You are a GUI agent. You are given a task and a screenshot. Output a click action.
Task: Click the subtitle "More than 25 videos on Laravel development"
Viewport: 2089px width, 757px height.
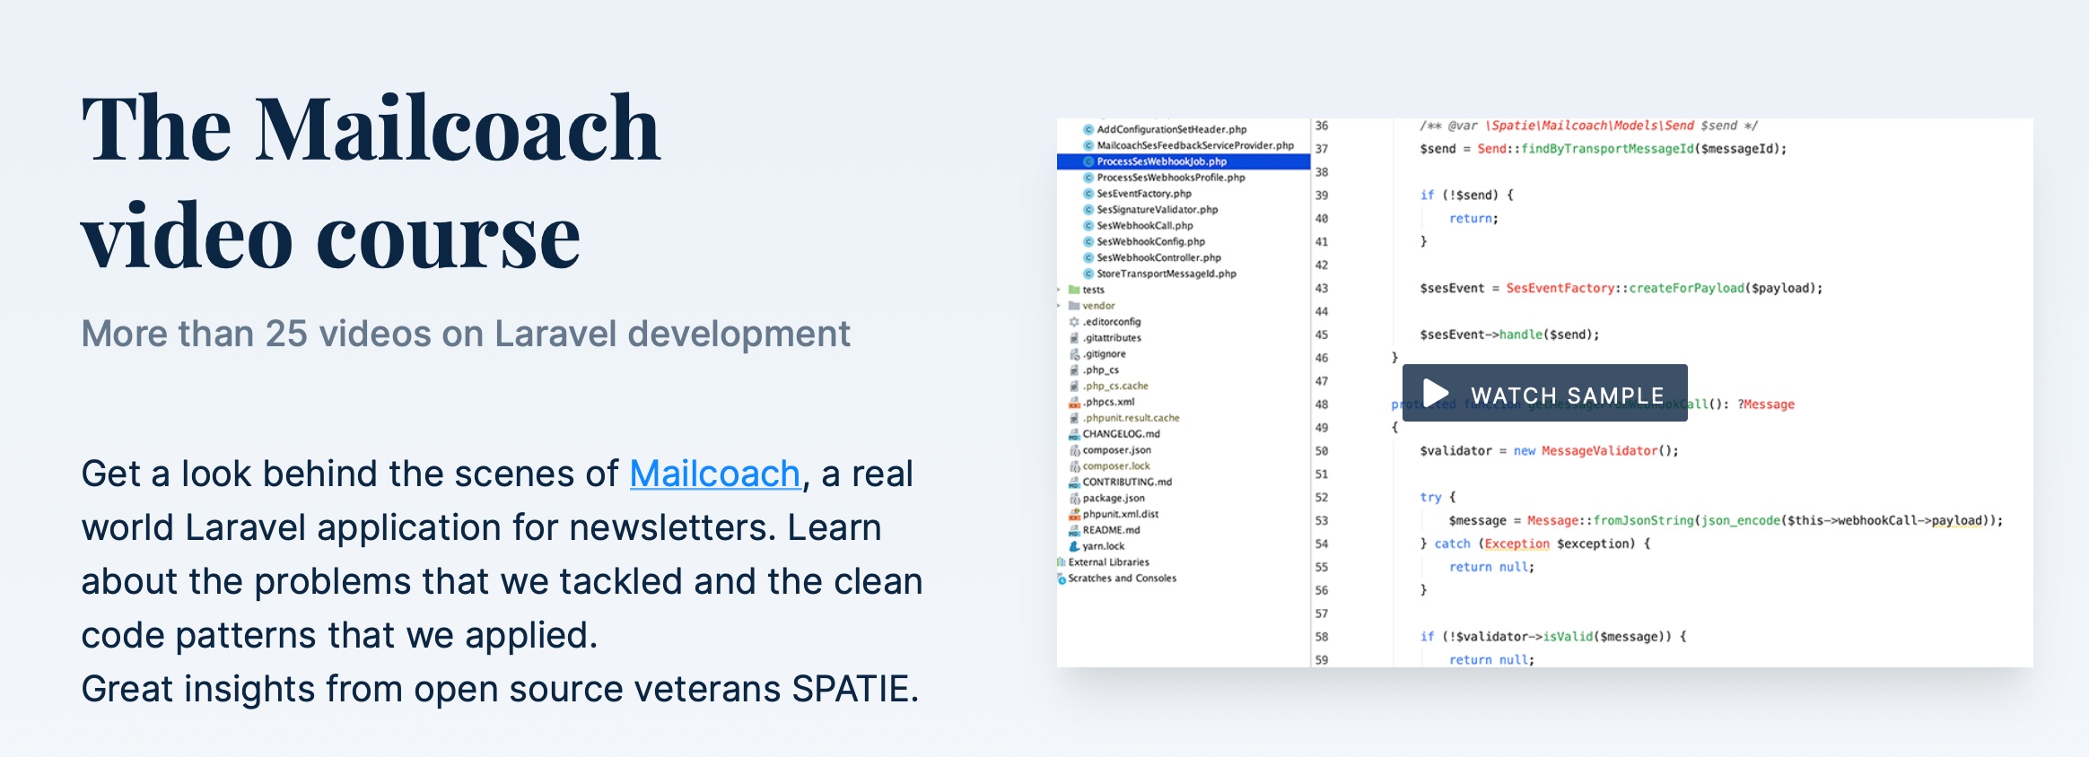click(466, 334)
